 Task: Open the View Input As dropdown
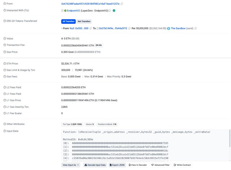pyautogui.click(x=71, y=165)
